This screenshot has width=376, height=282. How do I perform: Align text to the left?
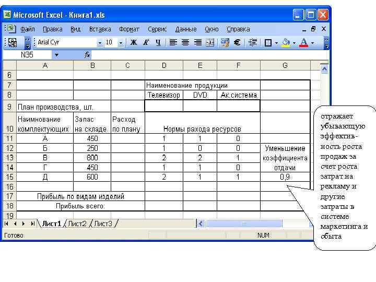173,43
